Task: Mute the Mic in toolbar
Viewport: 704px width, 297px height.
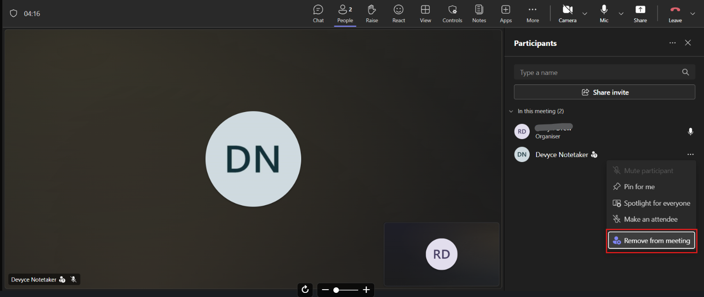Action: tap(604, 14)
